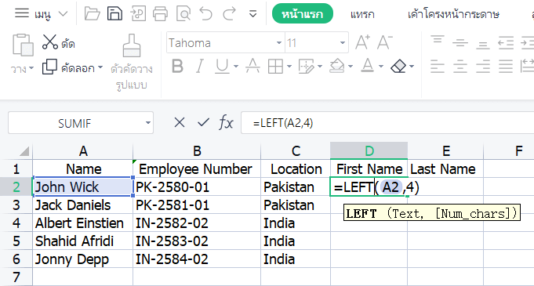Screen dimensions: 534x286
Task: Open the Name Box dropdown showing SUMIF
Action: click(147, 123)
